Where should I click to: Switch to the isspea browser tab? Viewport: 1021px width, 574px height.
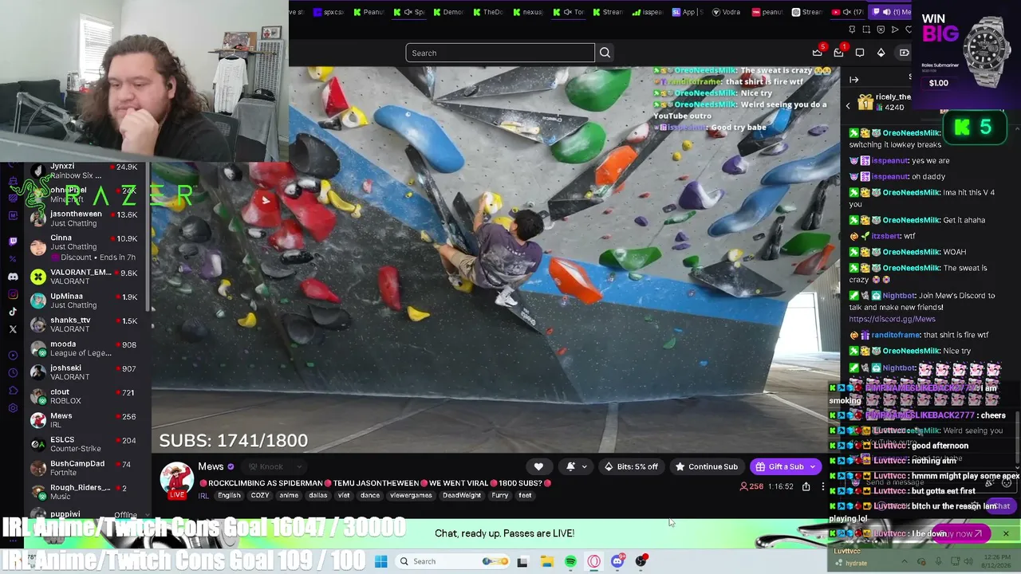[x=648, y=12]
